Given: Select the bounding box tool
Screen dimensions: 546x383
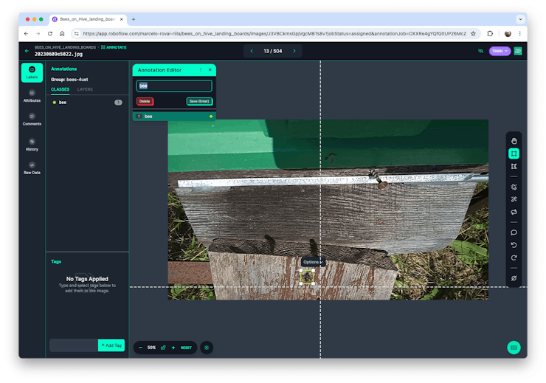Looking at the screenshot, I should tap(514, 153).
